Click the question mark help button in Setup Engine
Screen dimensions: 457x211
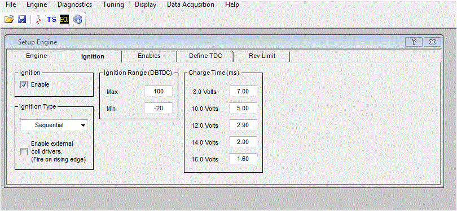414,42
